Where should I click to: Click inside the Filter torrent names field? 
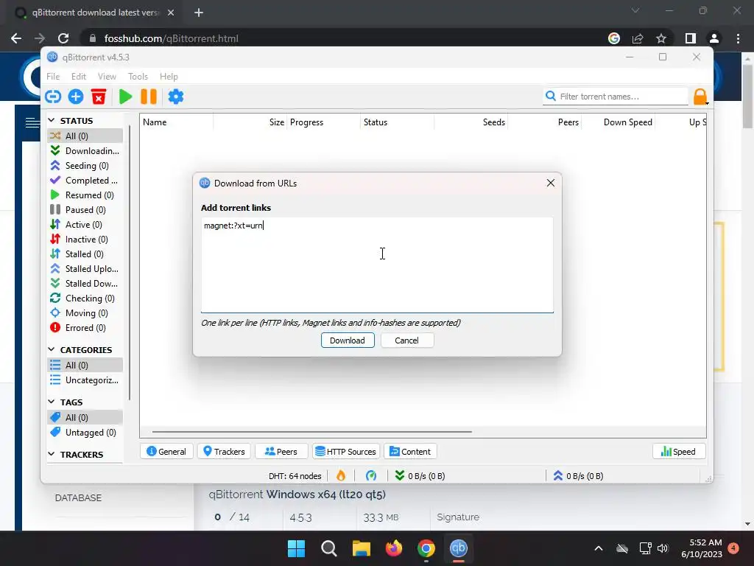(x=616, y=97)
